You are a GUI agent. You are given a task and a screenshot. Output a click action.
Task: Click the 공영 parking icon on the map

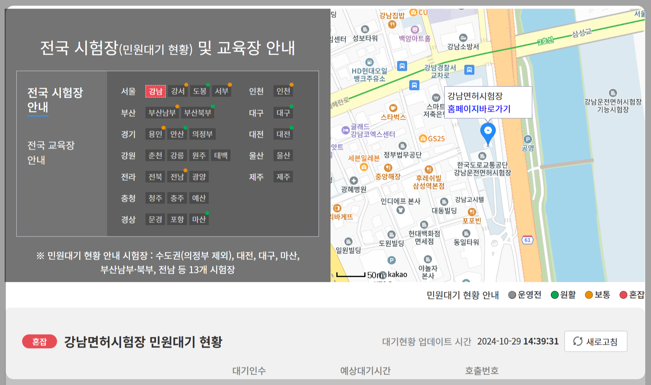coord(527,139)
